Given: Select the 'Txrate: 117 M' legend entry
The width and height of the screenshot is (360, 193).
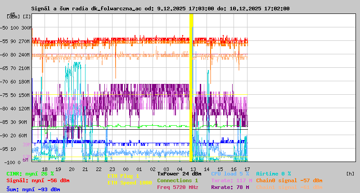Looking at the screenshot, I should [232, 180].
